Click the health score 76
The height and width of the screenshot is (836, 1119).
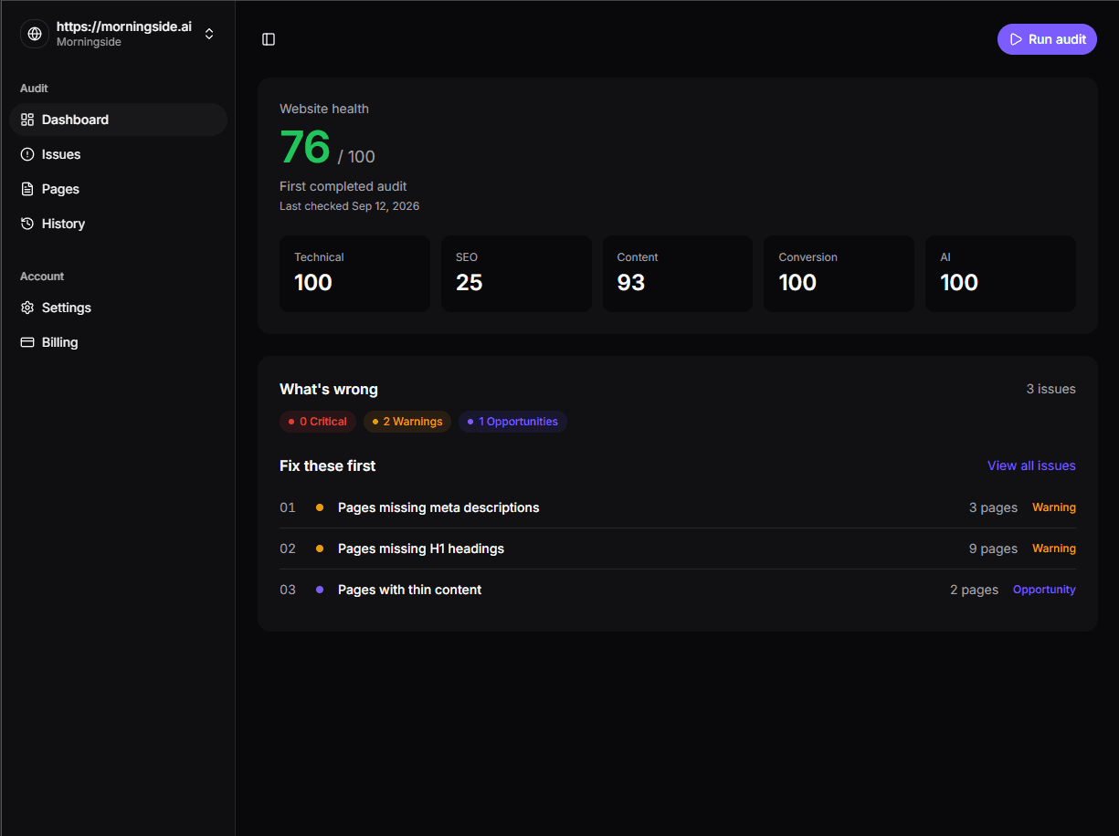coord(305,147)
